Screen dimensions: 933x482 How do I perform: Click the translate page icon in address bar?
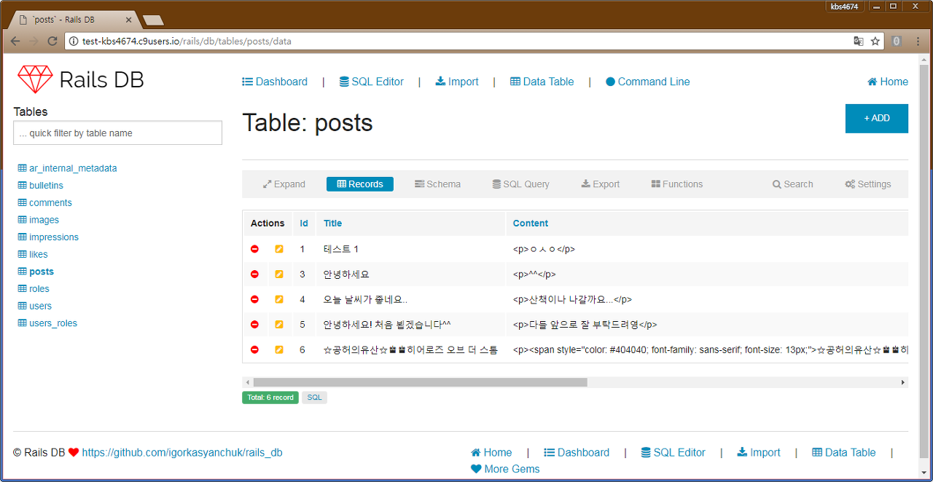[x=859, y=41]
